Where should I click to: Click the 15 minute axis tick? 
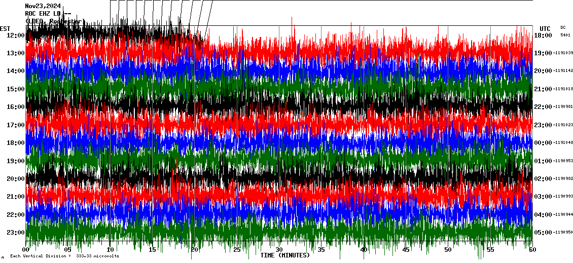click(x=152, y=250)
